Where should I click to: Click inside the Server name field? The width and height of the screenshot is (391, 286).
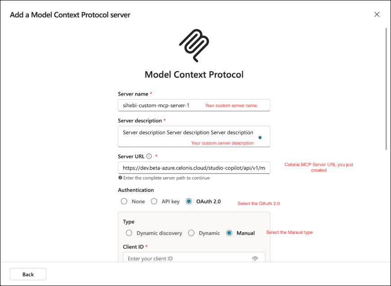pyautogui.click(x=157, y=105)
